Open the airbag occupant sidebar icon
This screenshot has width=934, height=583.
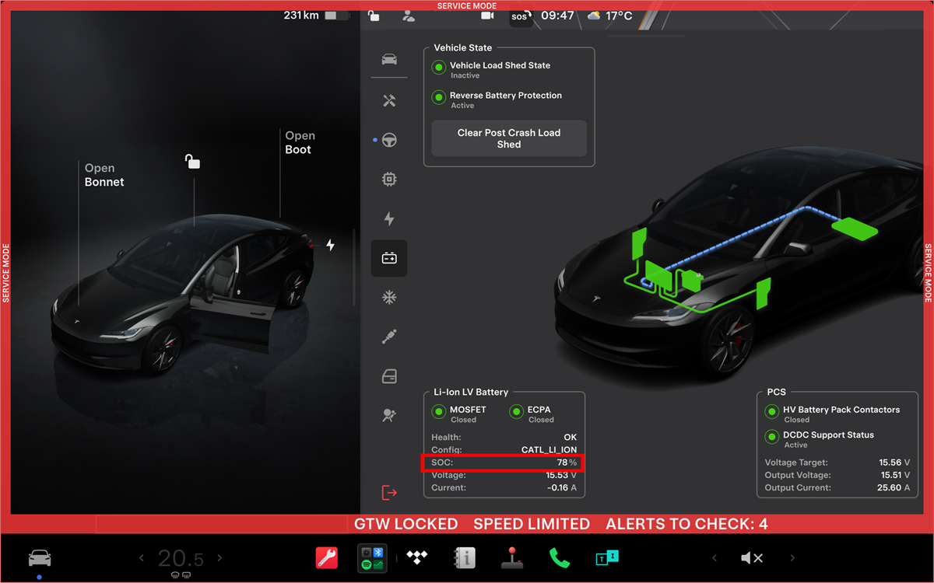[389, 416]
